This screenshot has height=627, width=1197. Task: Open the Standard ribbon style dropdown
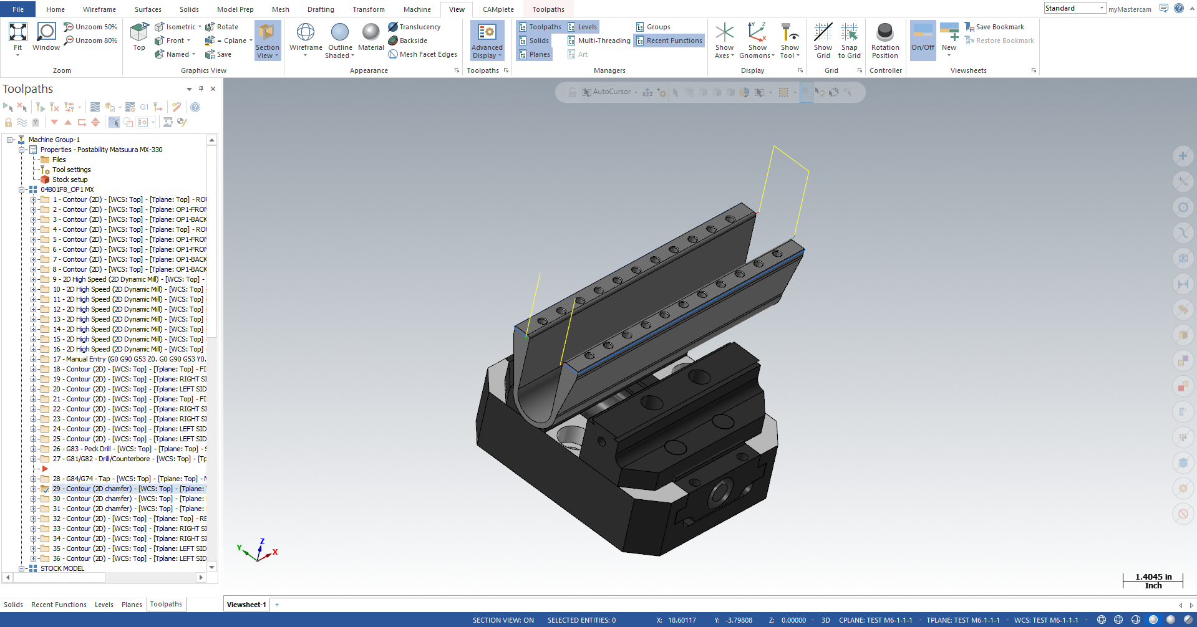pos(1102,8)
